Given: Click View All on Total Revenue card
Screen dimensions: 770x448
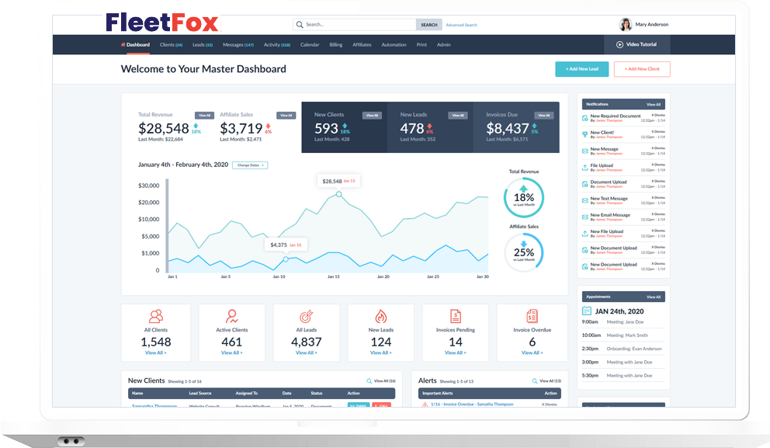Looking at the screenshot, I should tap(204, 116).
